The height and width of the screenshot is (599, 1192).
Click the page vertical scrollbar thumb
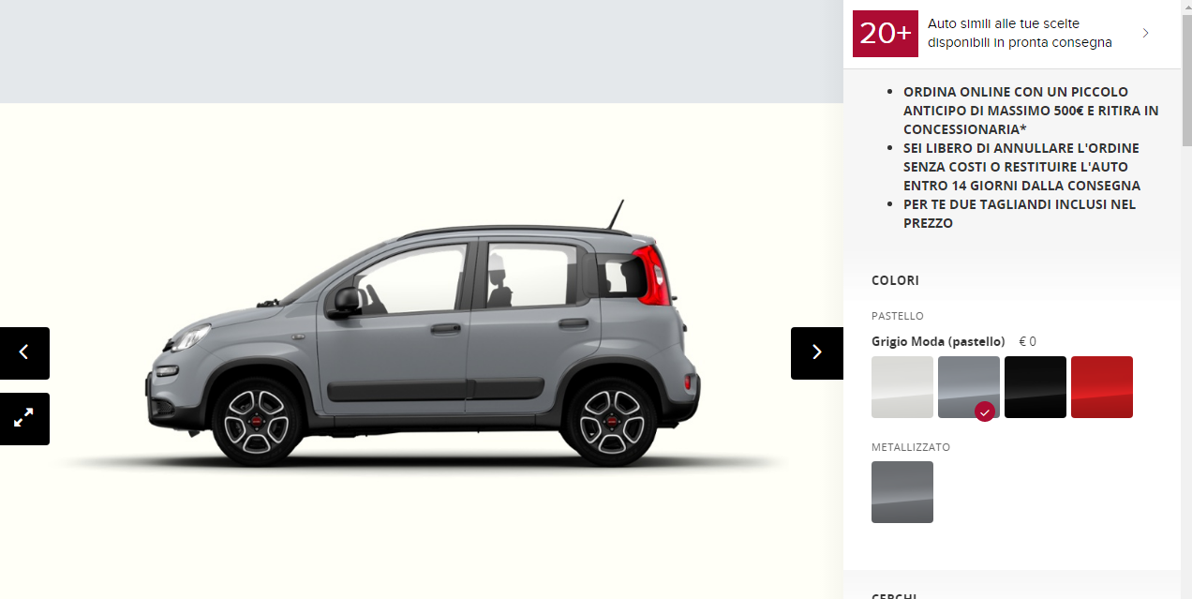point(1186,73)
